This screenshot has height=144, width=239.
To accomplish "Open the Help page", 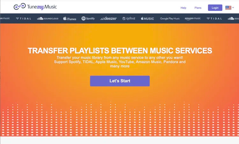I will pos(183,8).
